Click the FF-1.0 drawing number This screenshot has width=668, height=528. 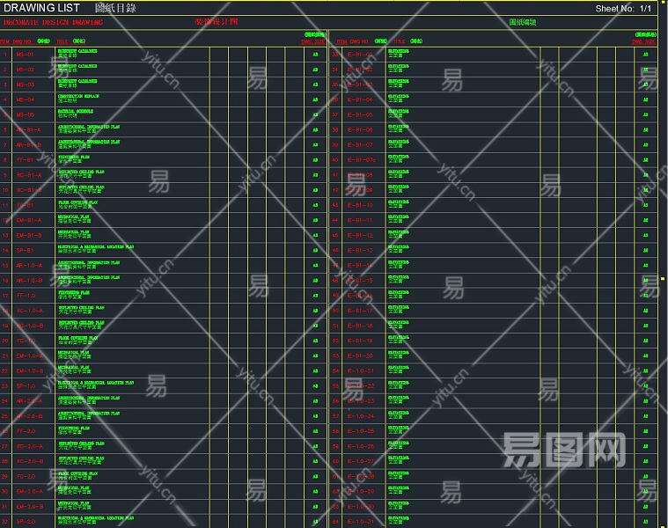pyautogui.click(x=26, y=296)
